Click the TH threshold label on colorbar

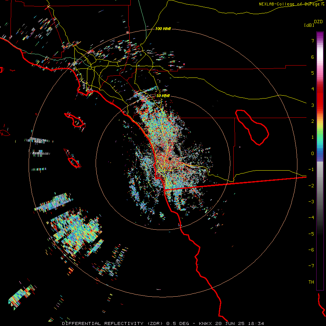[x=311, y=282]
